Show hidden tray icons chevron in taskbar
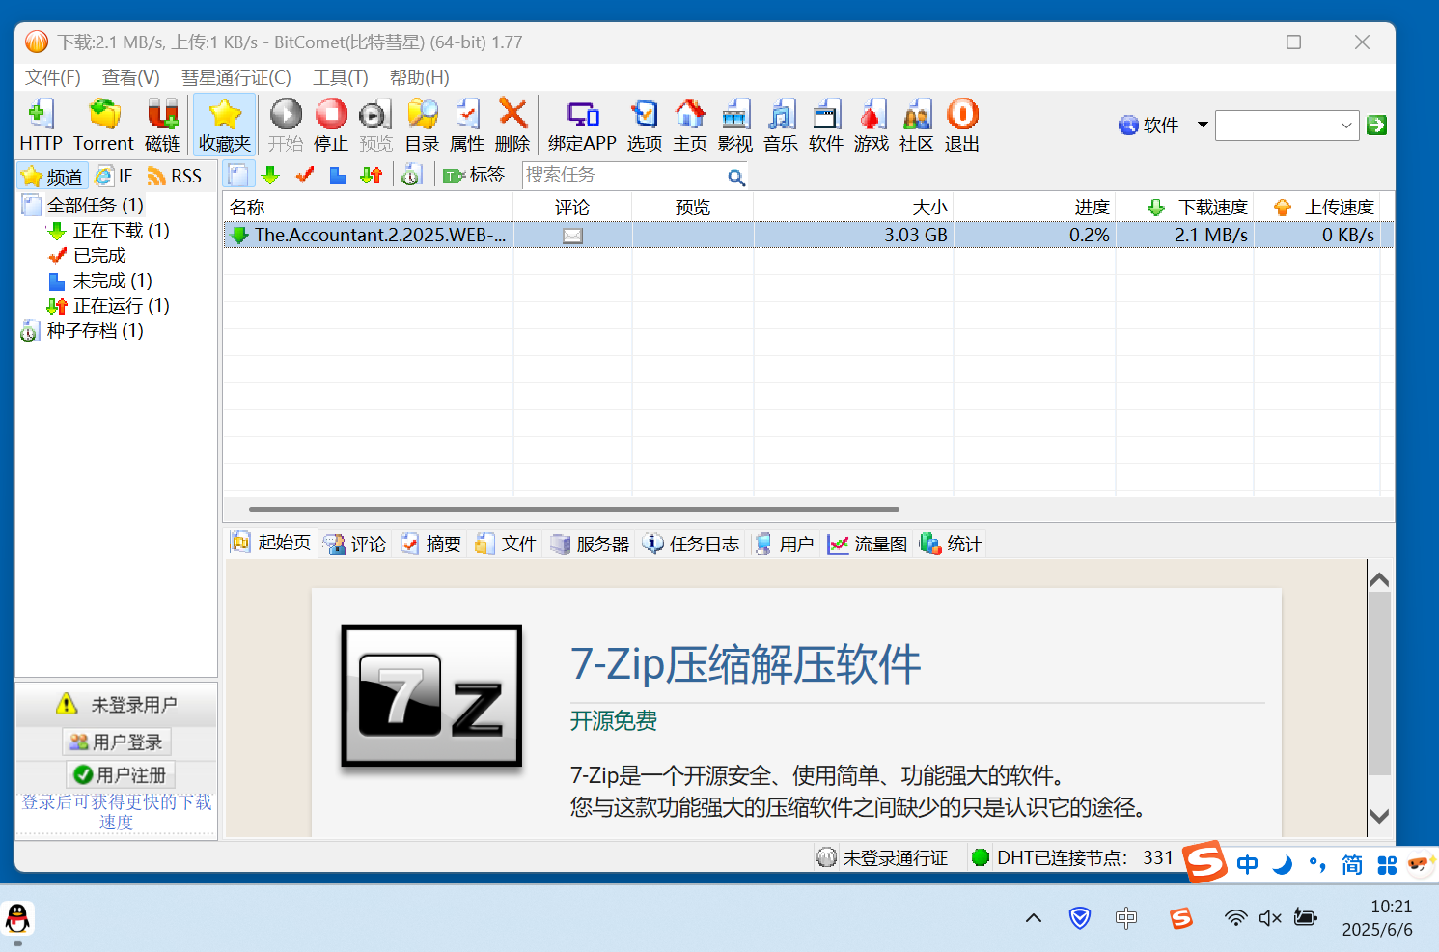Screen dimensions: 1439x952 1034,918
